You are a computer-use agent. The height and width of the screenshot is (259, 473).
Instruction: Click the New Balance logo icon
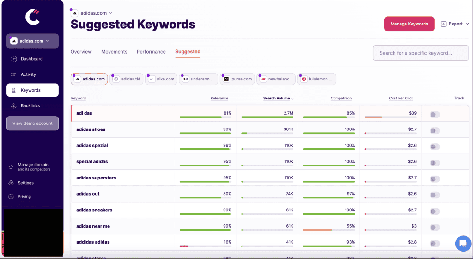[x=263, y=79]
